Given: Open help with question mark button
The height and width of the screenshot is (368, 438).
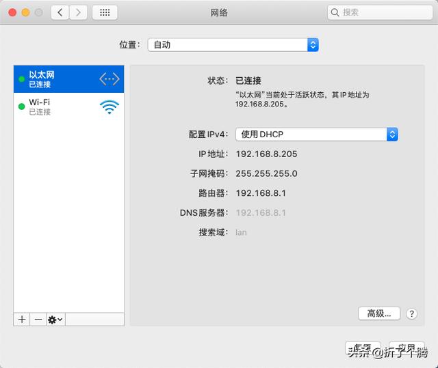Looking at the screenshot, I should coord(411,313).
